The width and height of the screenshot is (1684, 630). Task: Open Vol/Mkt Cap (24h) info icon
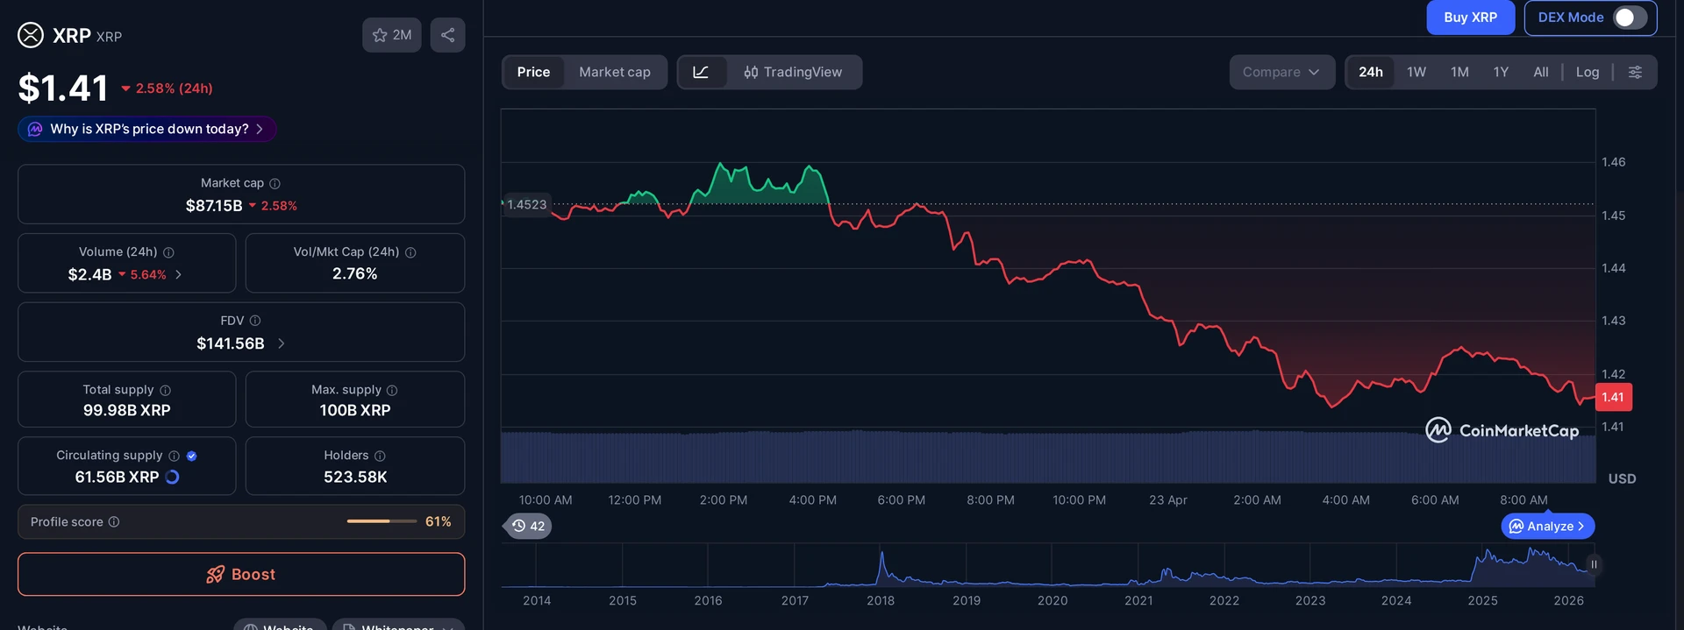(x=410, y=252)
